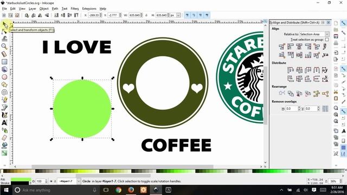Screen dimensions: 347x195
Task: Open the Edit menu
Action: coord(13,9)
